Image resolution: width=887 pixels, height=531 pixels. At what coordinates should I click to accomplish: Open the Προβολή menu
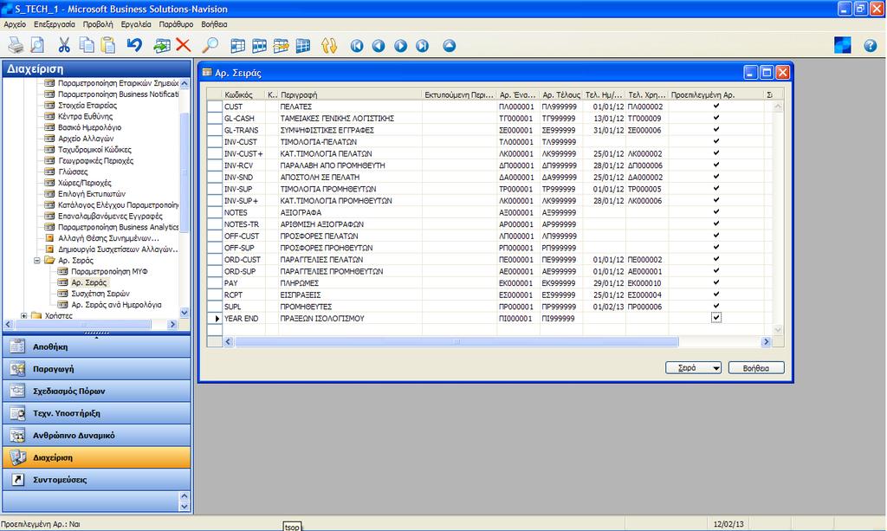[98, 24]
